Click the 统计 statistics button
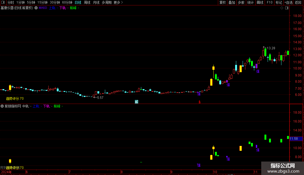 pos(250,2)
